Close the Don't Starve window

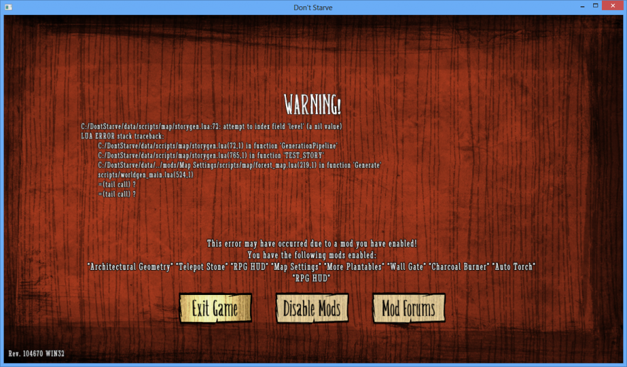(x=613, y=6)
